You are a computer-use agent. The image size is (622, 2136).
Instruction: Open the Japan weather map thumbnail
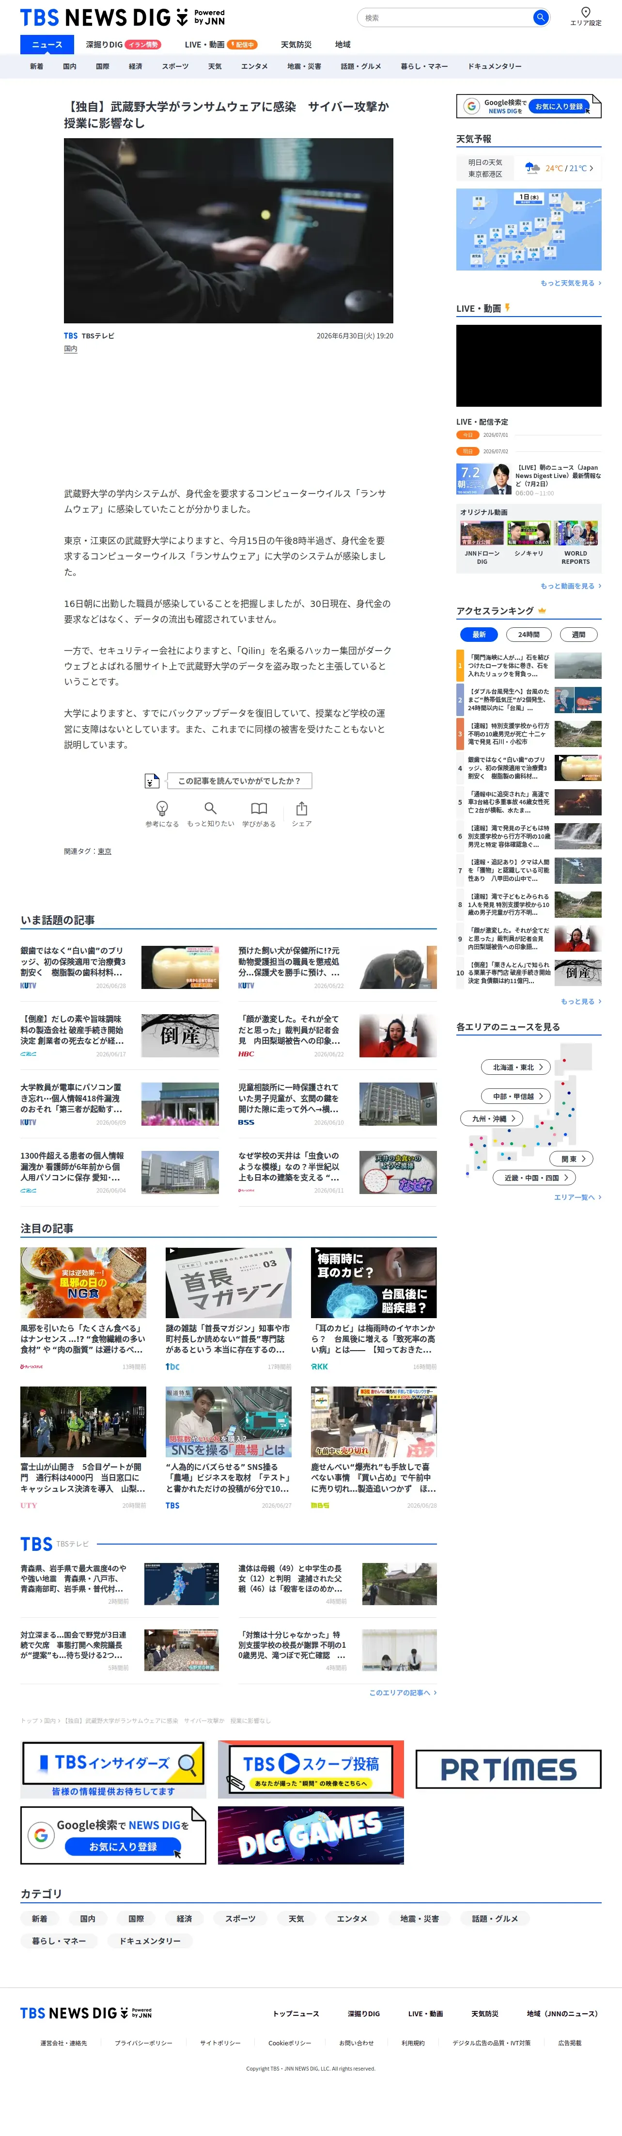click(x=529, y=229)
